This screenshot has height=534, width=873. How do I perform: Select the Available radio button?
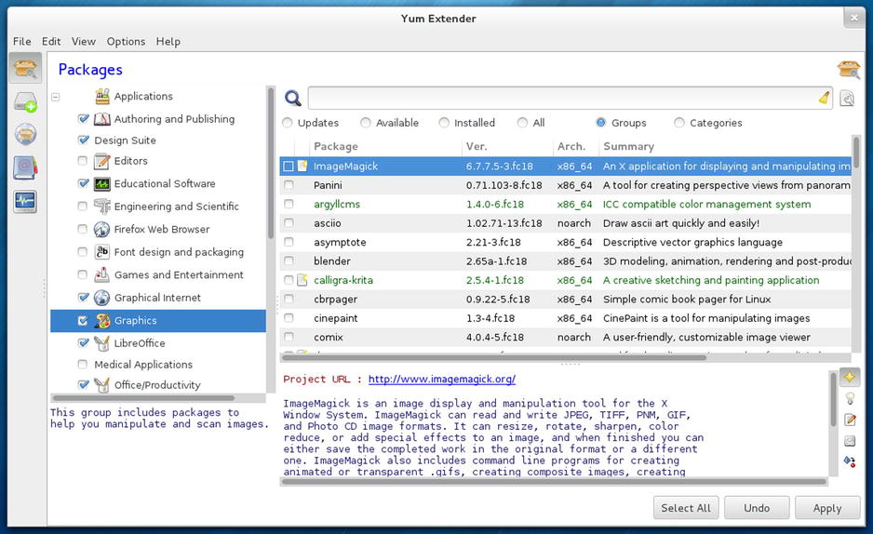365,123
